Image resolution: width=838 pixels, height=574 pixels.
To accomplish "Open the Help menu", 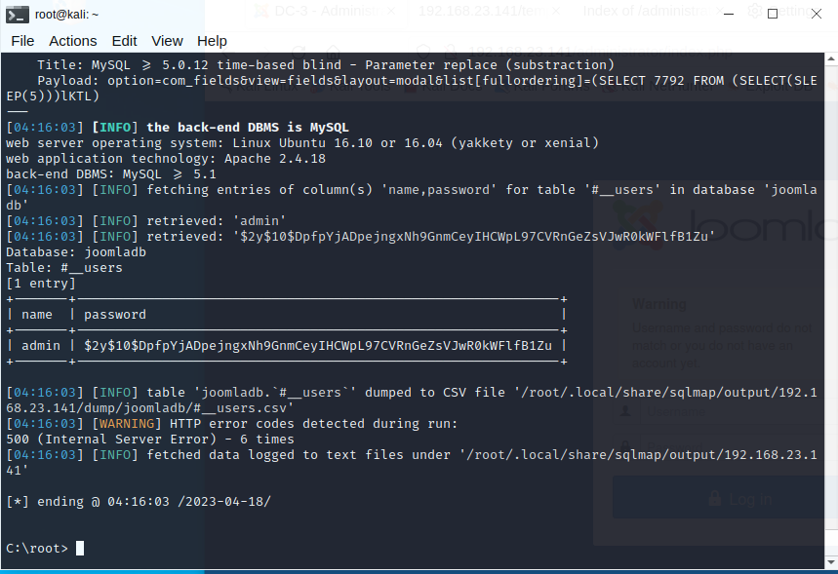I will point(212,41).
